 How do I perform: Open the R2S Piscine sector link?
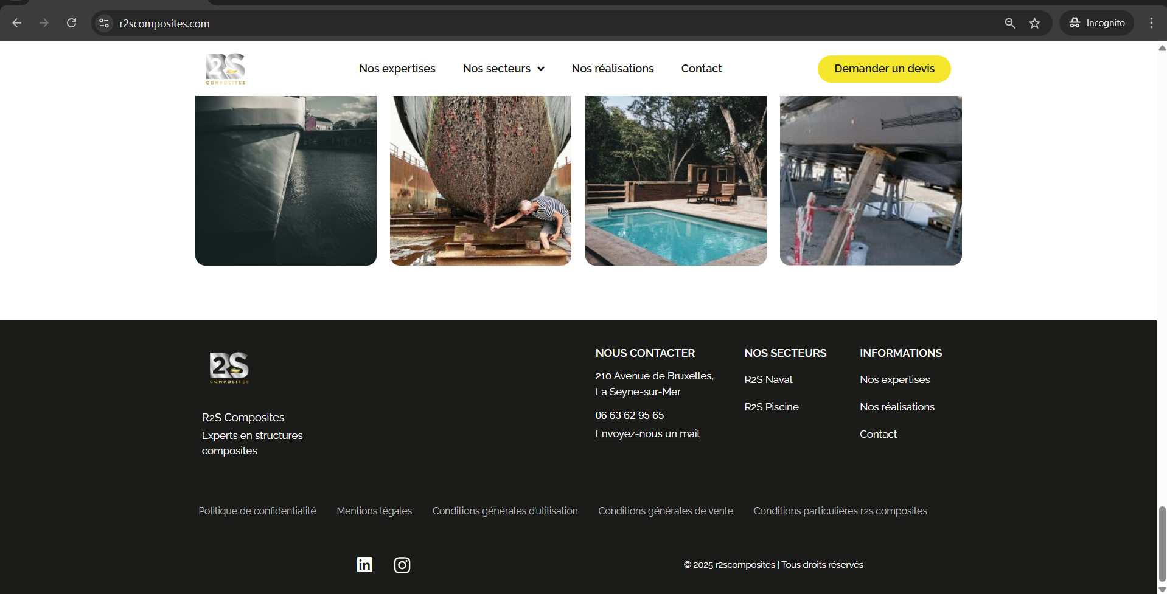[x=772, y=407]
